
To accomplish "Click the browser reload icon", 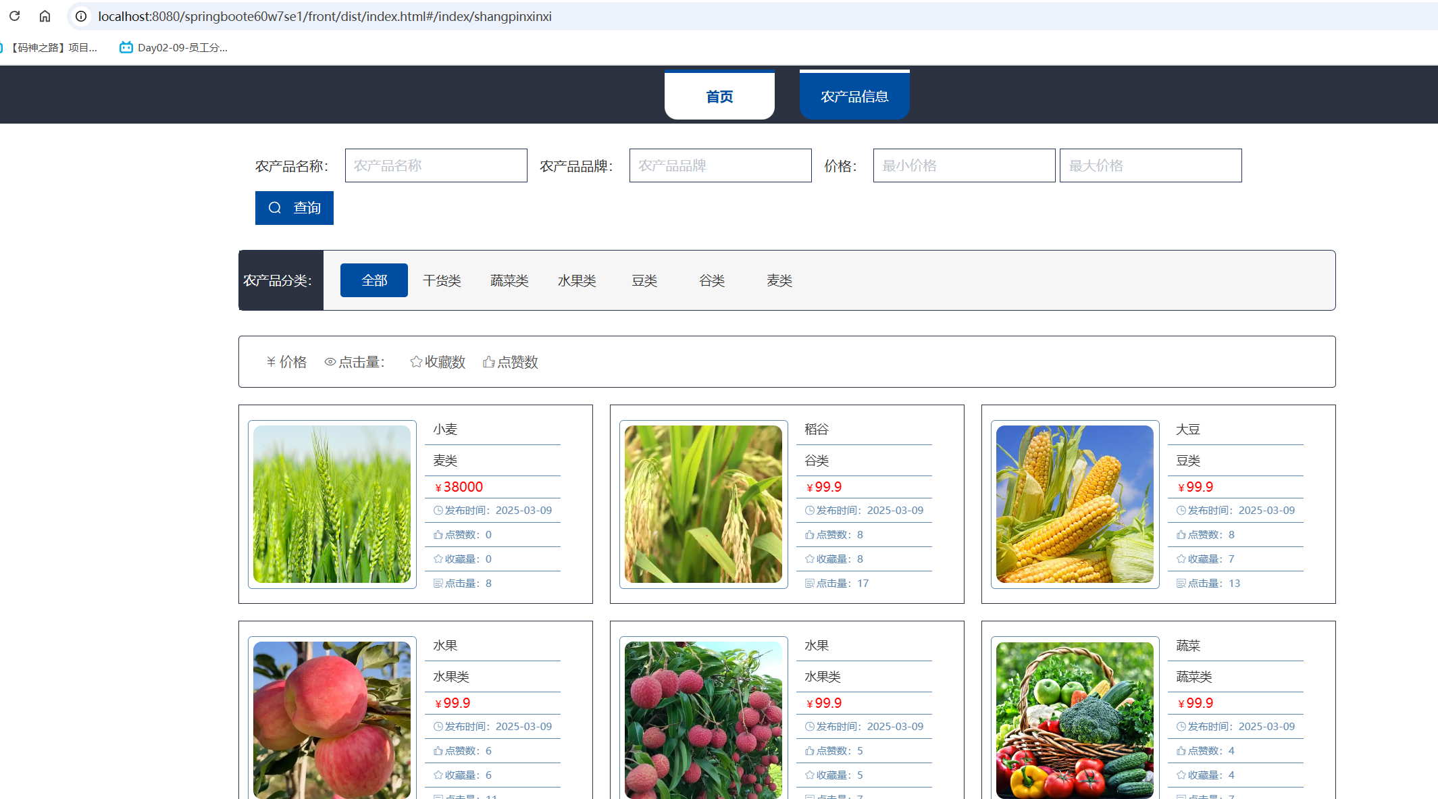I will (14, 16).
